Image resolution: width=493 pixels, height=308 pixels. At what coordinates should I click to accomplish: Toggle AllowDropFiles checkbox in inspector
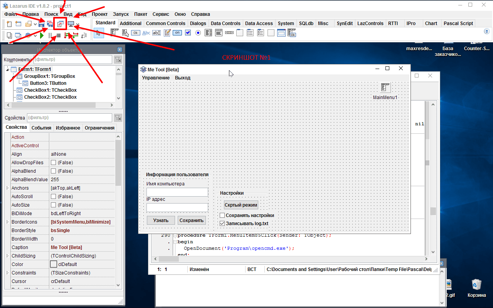coord(54,163)
